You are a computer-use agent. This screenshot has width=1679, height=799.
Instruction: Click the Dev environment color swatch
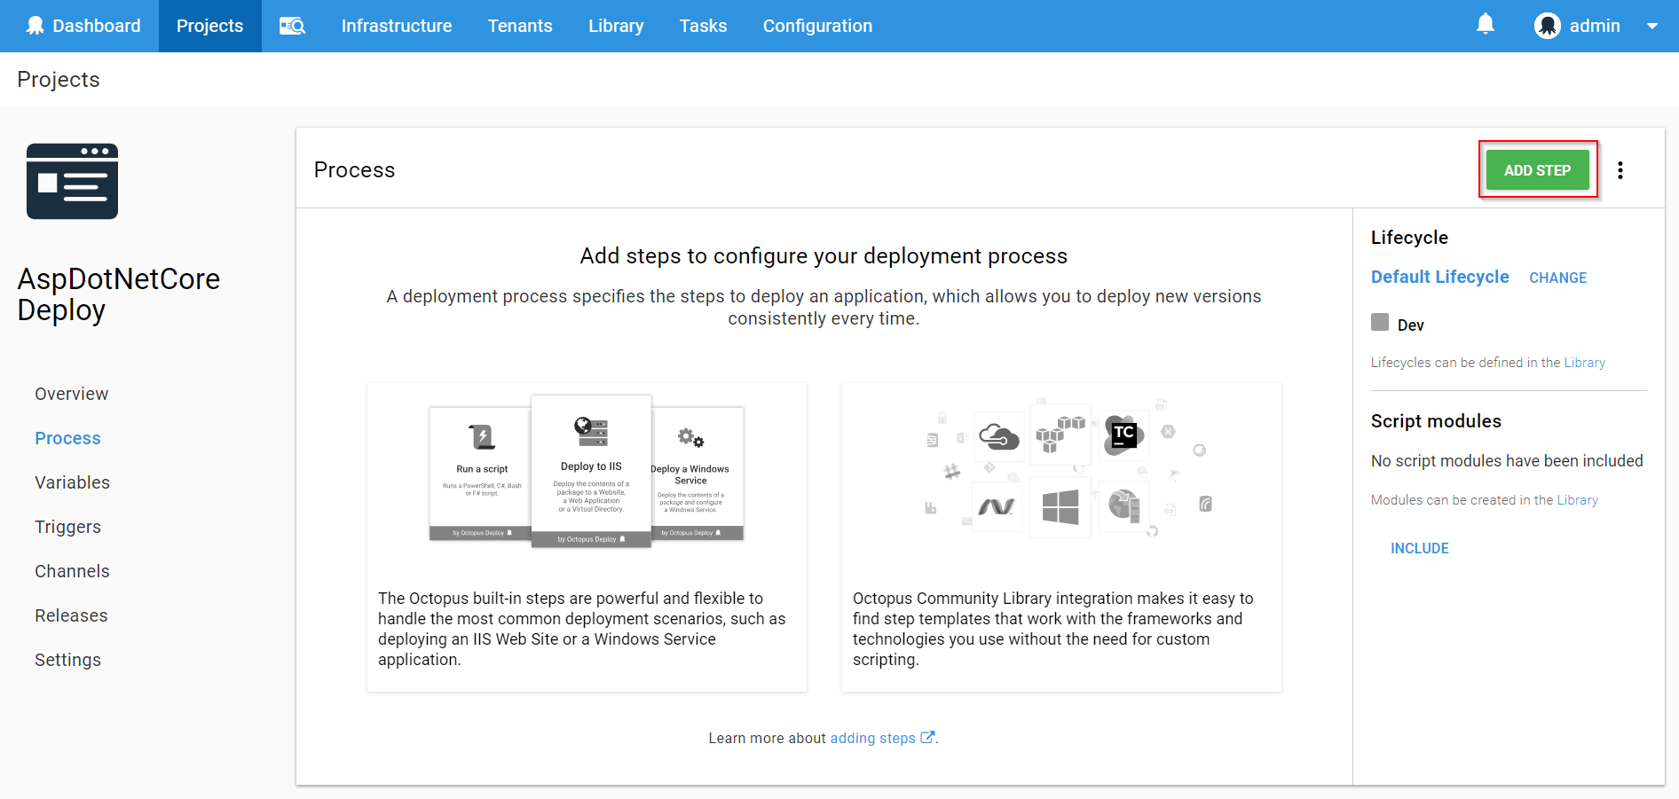point(1380,322)
